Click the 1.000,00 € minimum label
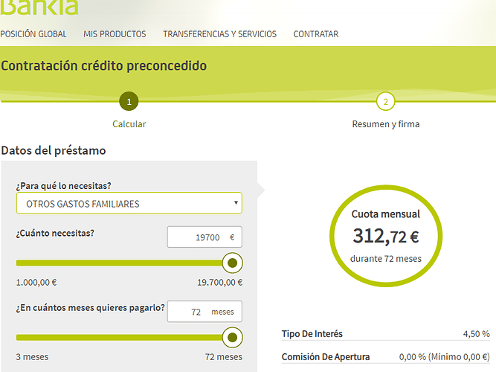The width and height of the screenshot is (496, 372). [x=36, y=283]
